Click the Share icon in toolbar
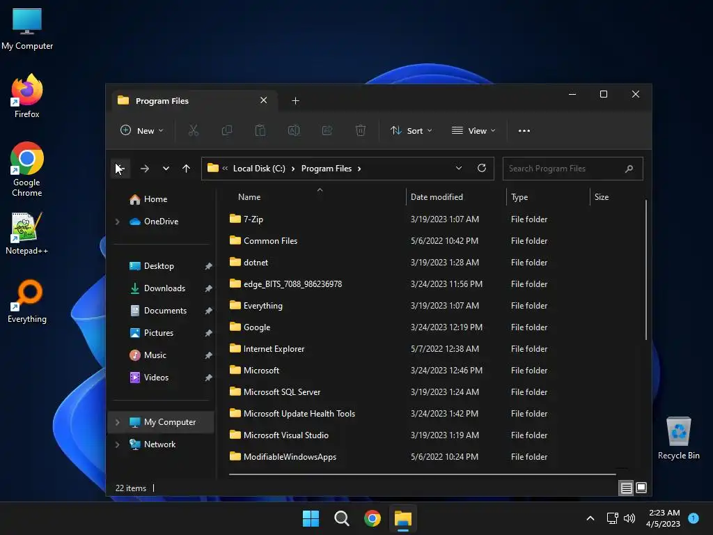 point(327,130)
